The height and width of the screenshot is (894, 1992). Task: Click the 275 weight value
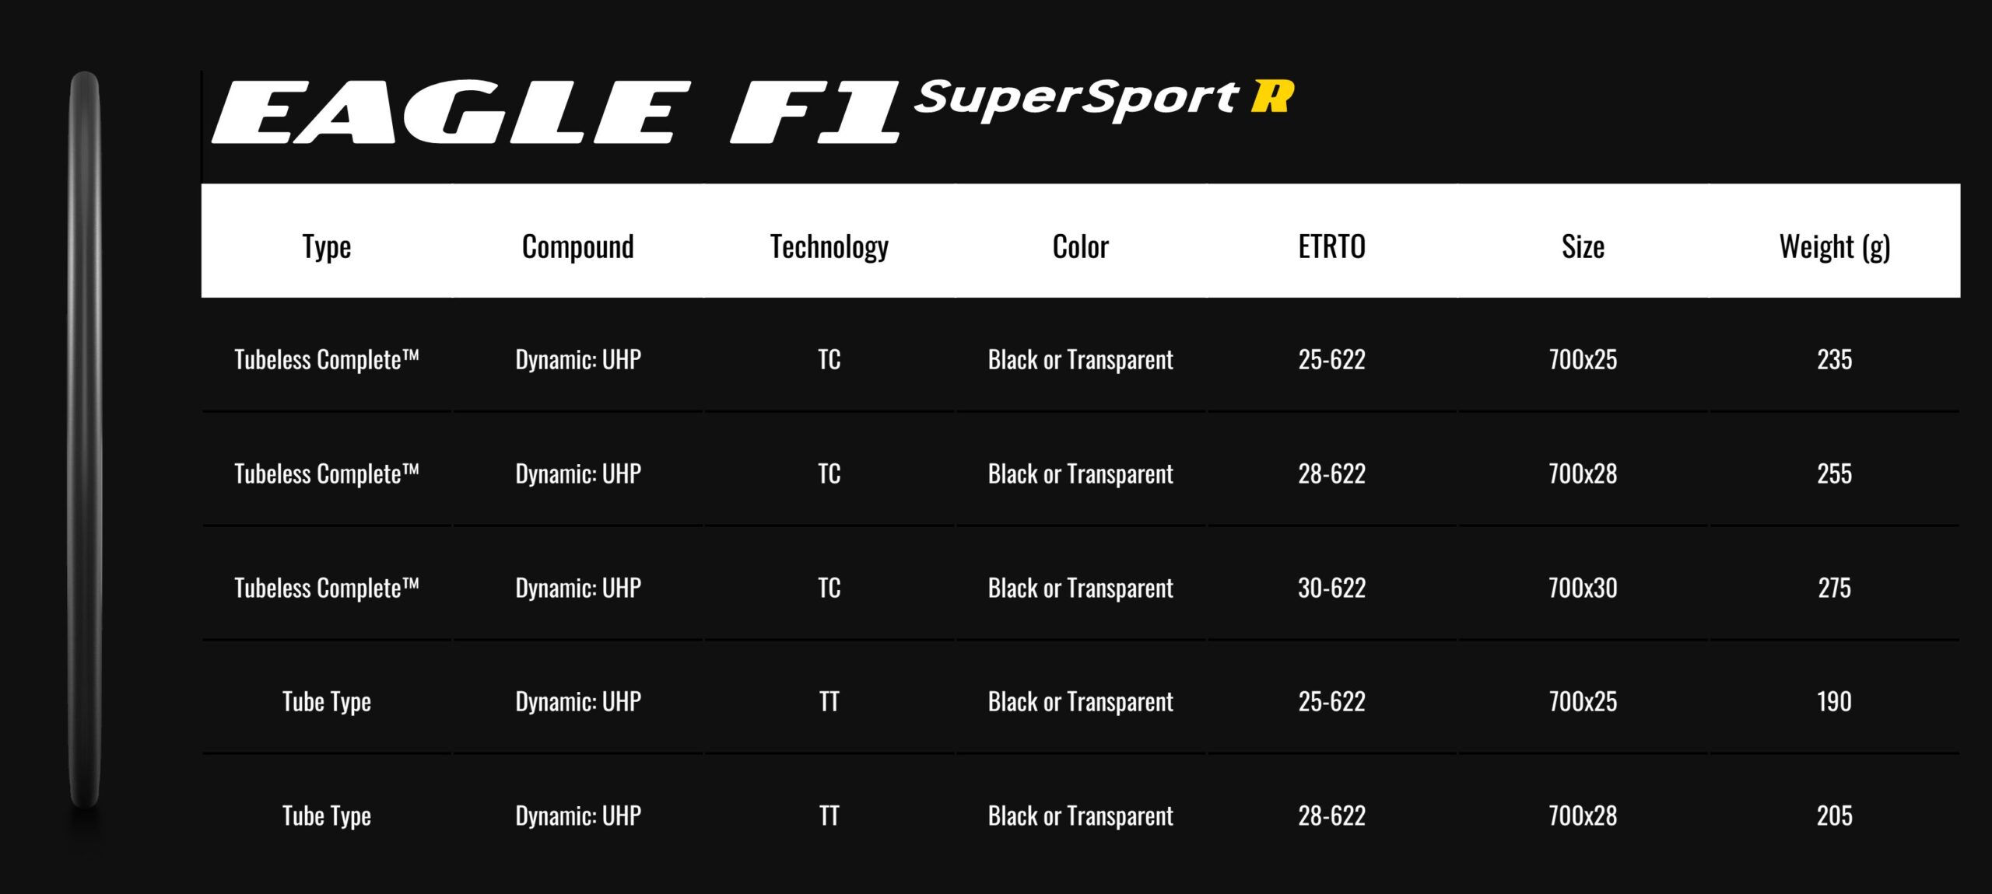(x=1835, y=588)
